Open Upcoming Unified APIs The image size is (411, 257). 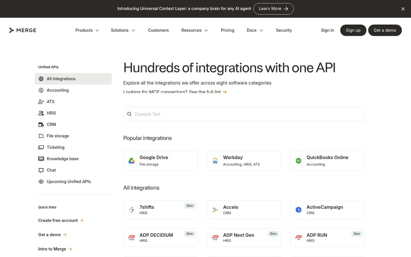(x=73, y=182)
